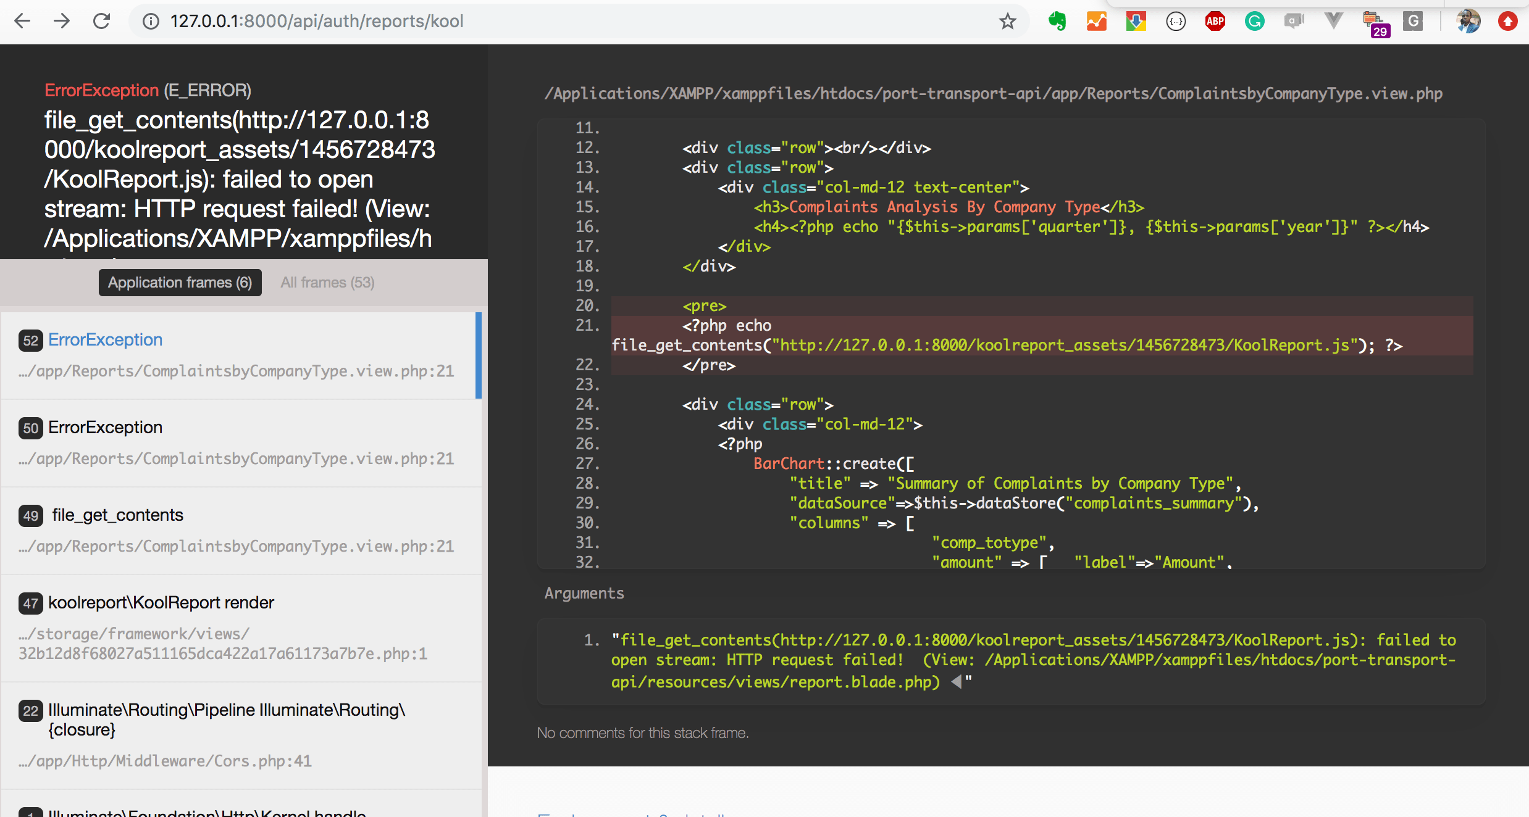Image resolution: width=1529 pixels, height=817 pixels.
Task: View site information icon in address bar
Action: coord(150,22)
